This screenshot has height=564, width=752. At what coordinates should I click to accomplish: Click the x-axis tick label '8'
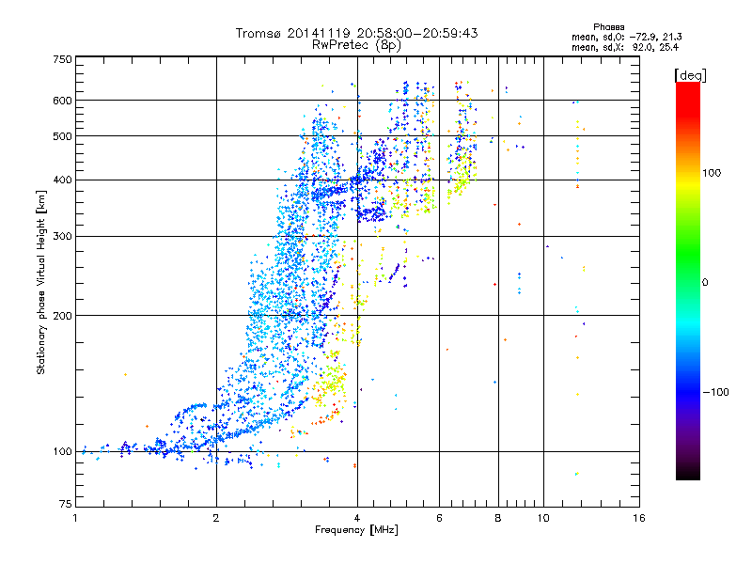[498, 518]
